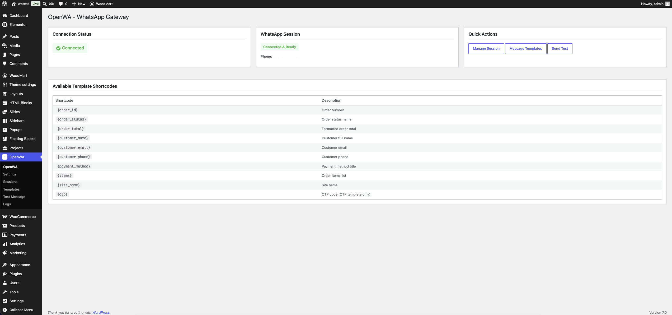Click the Pages sidebar icon
The width and height of the screenshot is (672, 315).
click(x=5, y=55)
